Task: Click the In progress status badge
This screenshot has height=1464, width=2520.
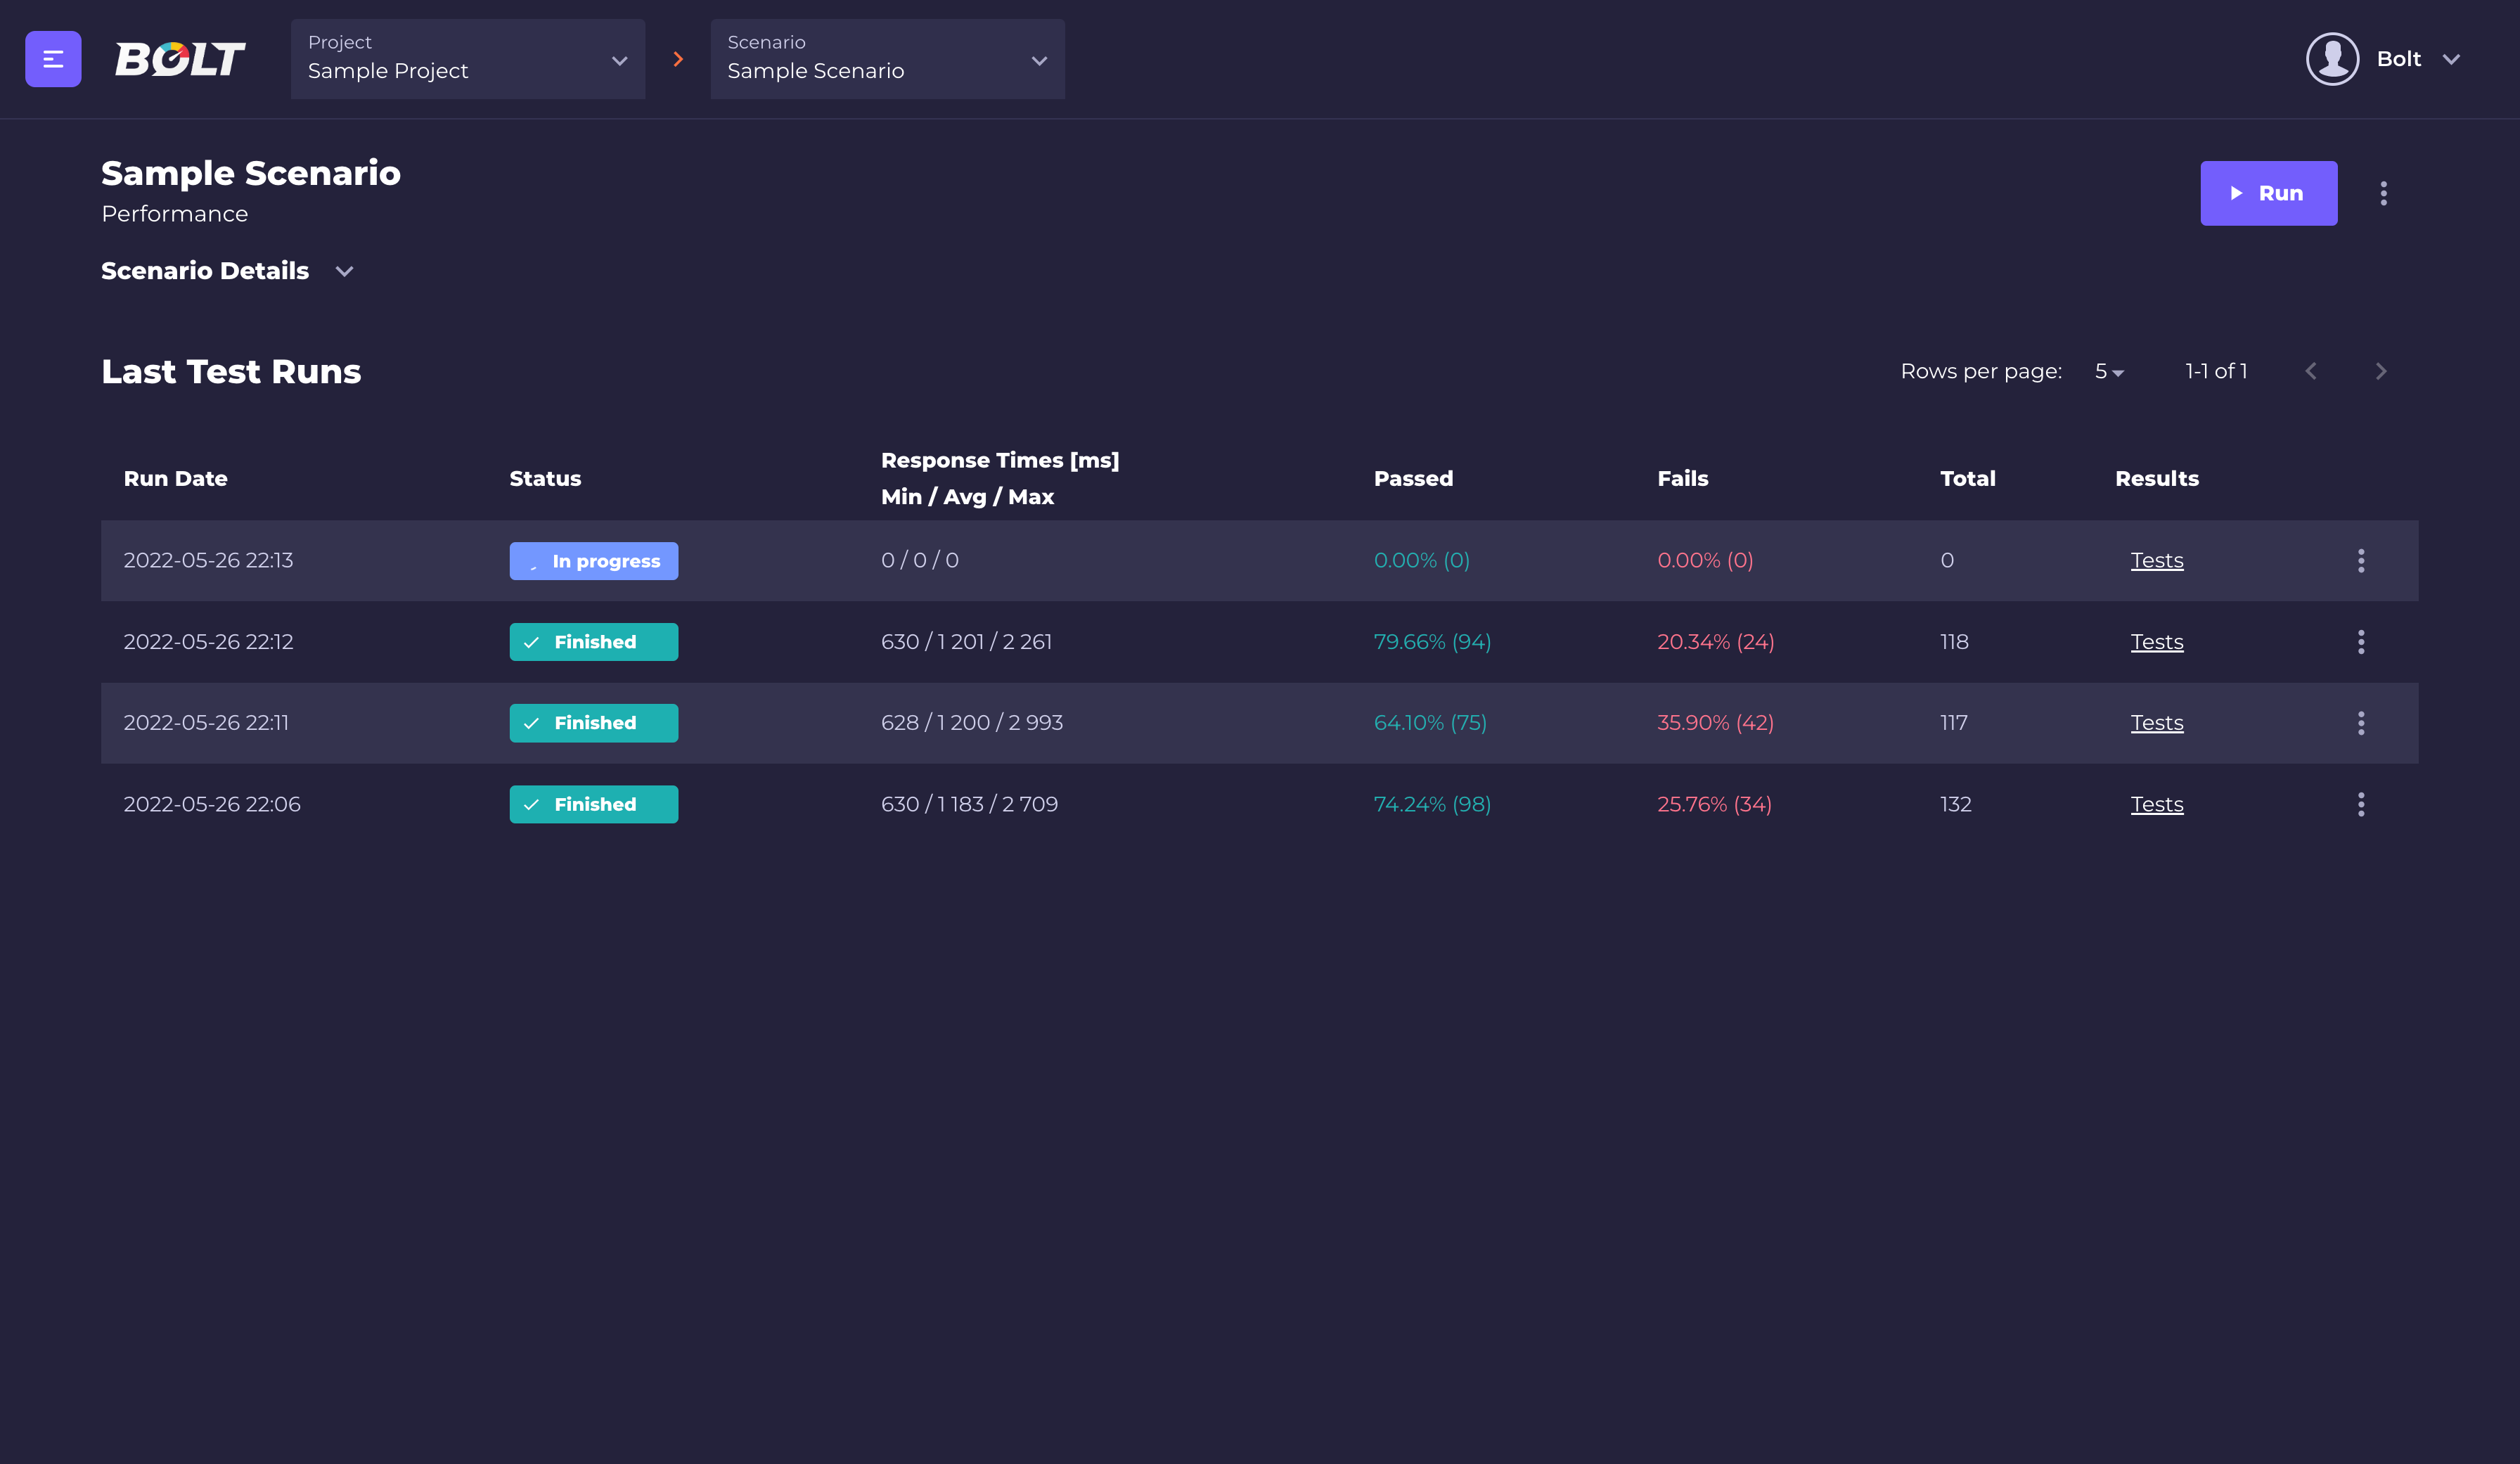Action: coord(593,560)
